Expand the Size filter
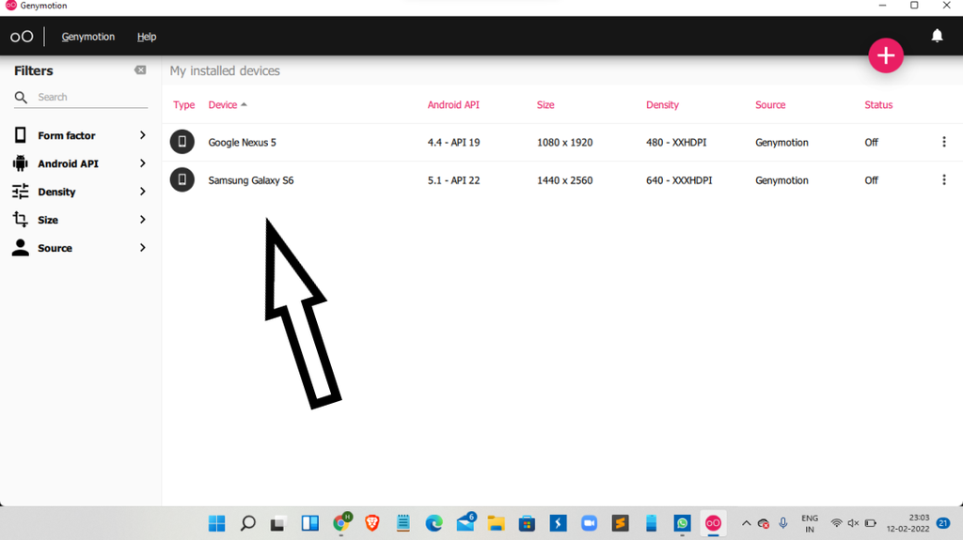Viewport: 963px width, 540px height. tap(143, 220)
